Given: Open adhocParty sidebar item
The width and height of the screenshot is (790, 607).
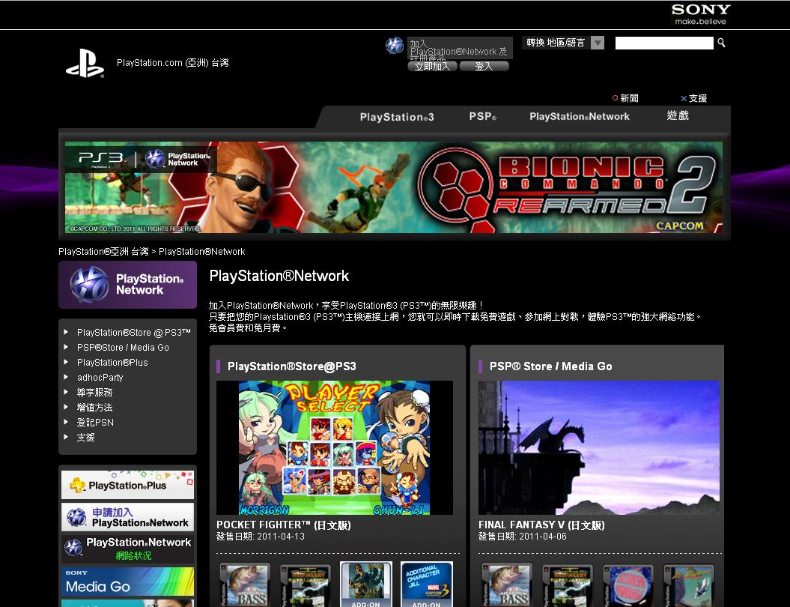Looking at the screenshot, I should tap(100, 377).
